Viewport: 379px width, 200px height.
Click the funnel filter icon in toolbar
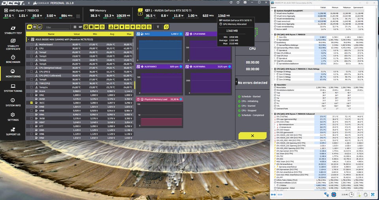click(x=158, y=27)
